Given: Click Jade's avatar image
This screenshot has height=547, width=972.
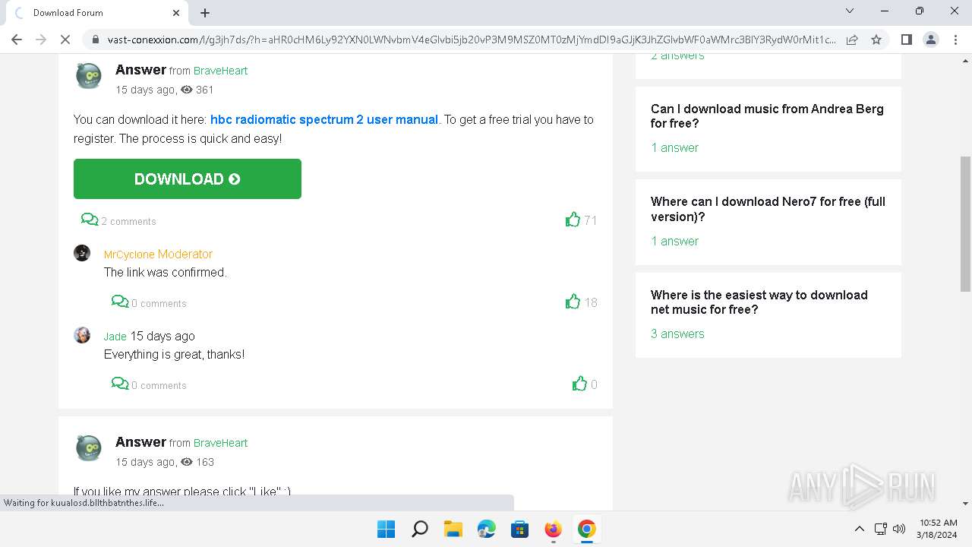Looking at the screenshot, I should pyautogui.click(x=82, y=335).
